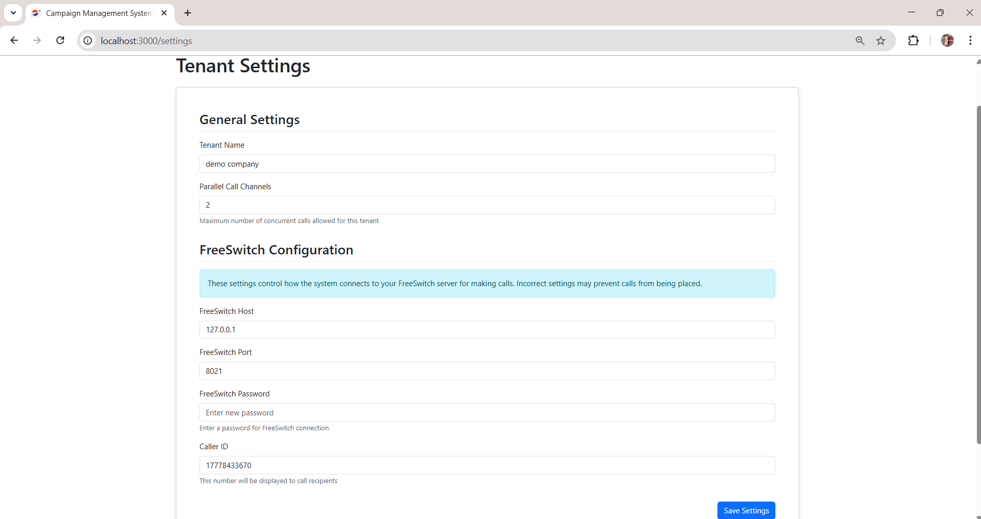The height and width of the screenshot is (519, 981).
Task: Click into the FreeSwitch Port field
Action: tap(487, 371)
